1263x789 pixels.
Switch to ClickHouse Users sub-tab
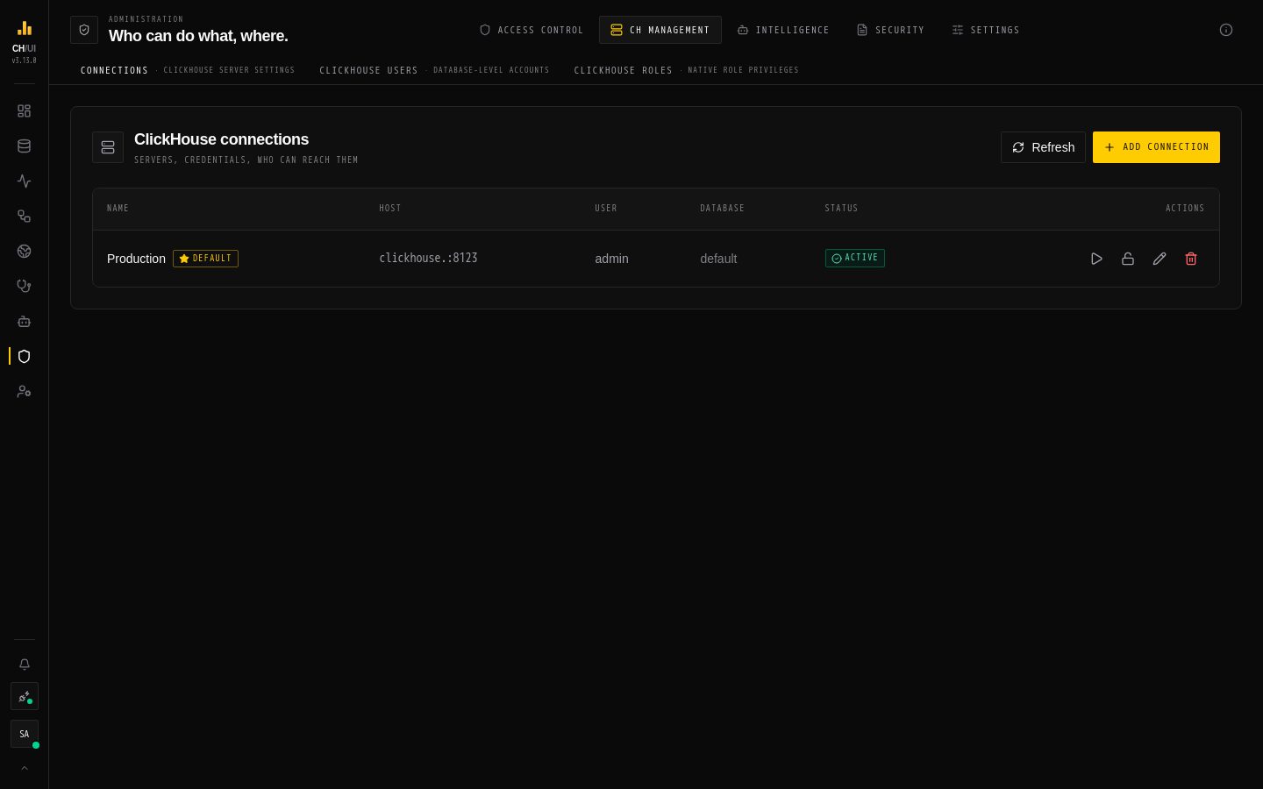click(x=434, y=70)
